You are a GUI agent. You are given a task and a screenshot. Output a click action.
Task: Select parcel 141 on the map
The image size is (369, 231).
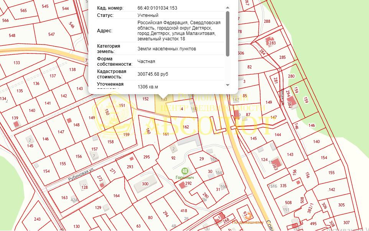[x=48, y=103]
